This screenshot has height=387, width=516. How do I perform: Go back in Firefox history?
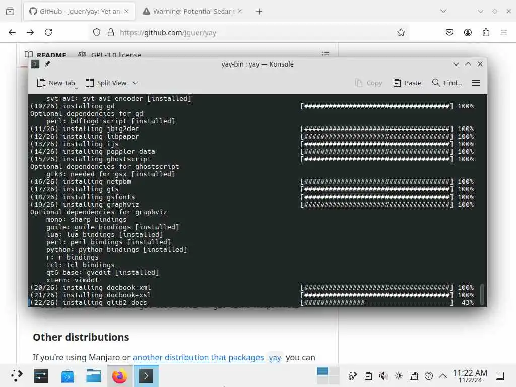pos(12,32)
